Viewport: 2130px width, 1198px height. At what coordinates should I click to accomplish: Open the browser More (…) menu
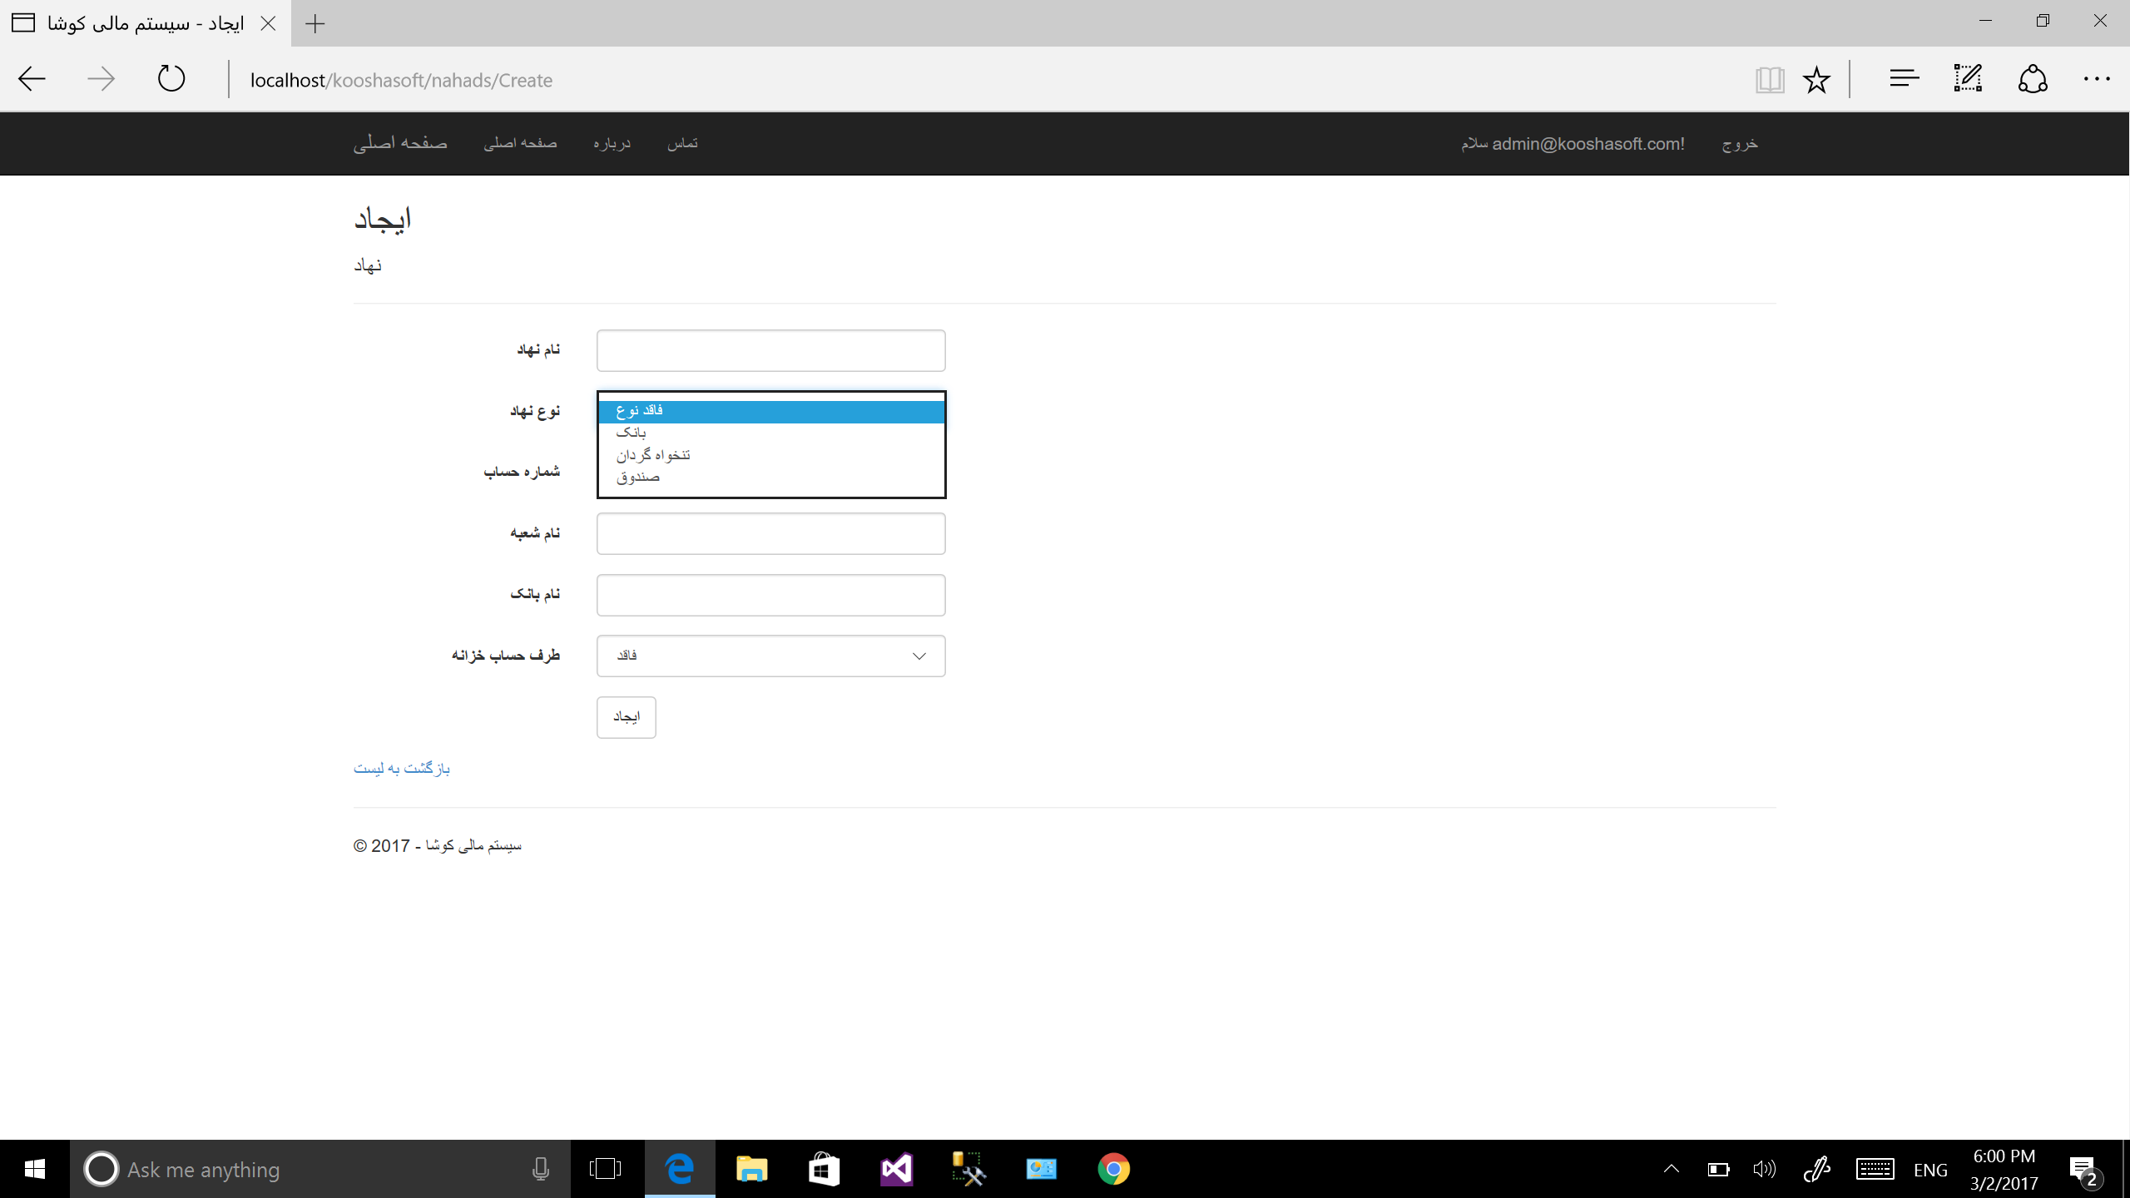click(2097, 79)
